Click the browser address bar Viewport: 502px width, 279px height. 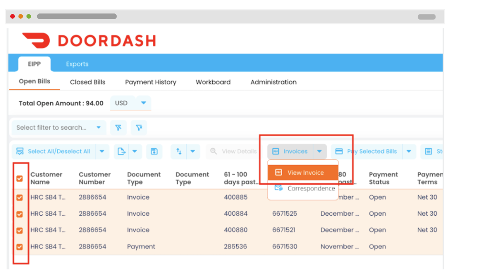pyautogui.click(x=77, y=16)
